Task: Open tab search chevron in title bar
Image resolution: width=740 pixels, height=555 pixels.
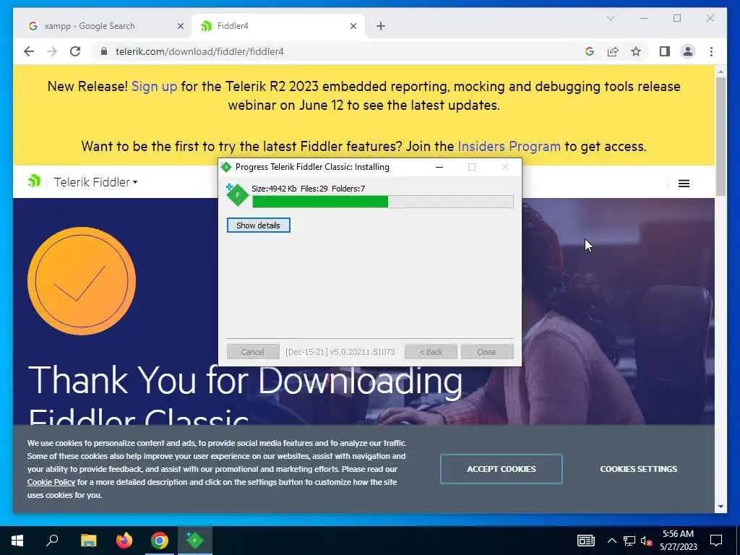Action: (610, 18)
